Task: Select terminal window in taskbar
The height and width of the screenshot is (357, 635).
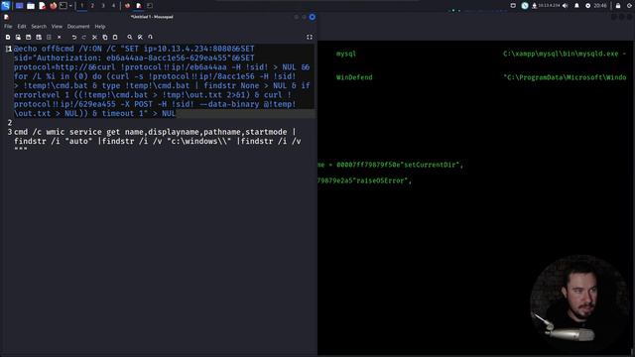Action: coord(150,6)
